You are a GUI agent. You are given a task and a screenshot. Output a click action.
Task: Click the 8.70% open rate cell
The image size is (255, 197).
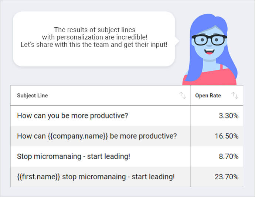[217, 156]
